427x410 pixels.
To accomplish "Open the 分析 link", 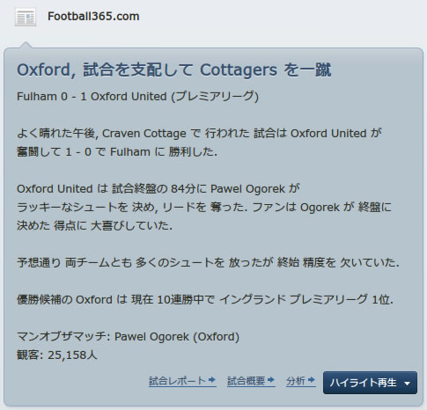I will 300,381.
